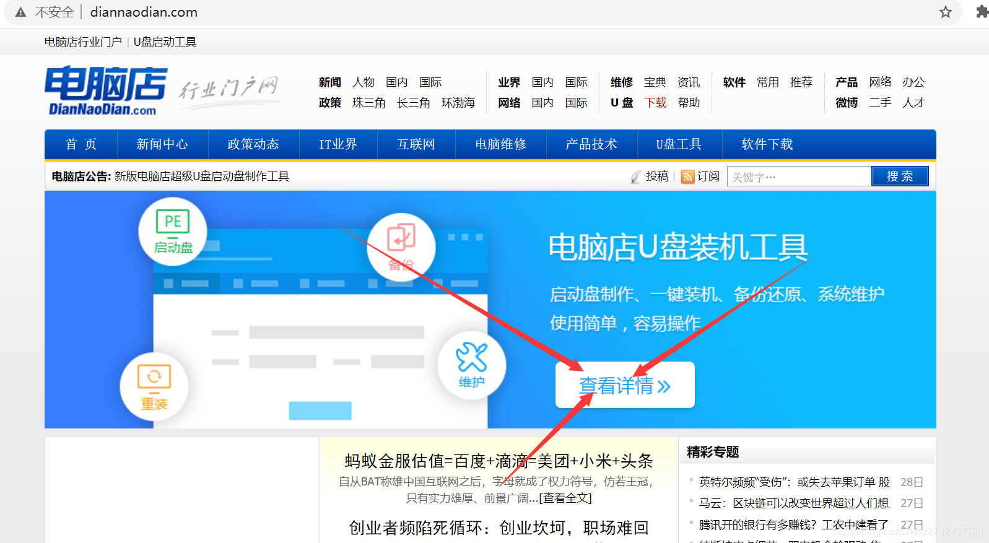Select 产品技术 in the navigation bar
Screen dimensions: 989x543
point(591,144)
